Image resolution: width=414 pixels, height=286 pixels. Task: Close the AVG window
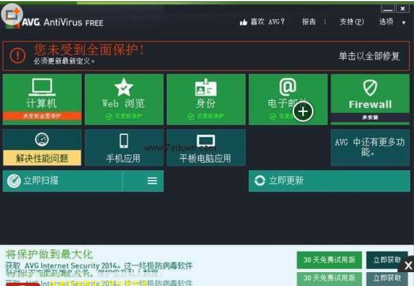[403, 9]
